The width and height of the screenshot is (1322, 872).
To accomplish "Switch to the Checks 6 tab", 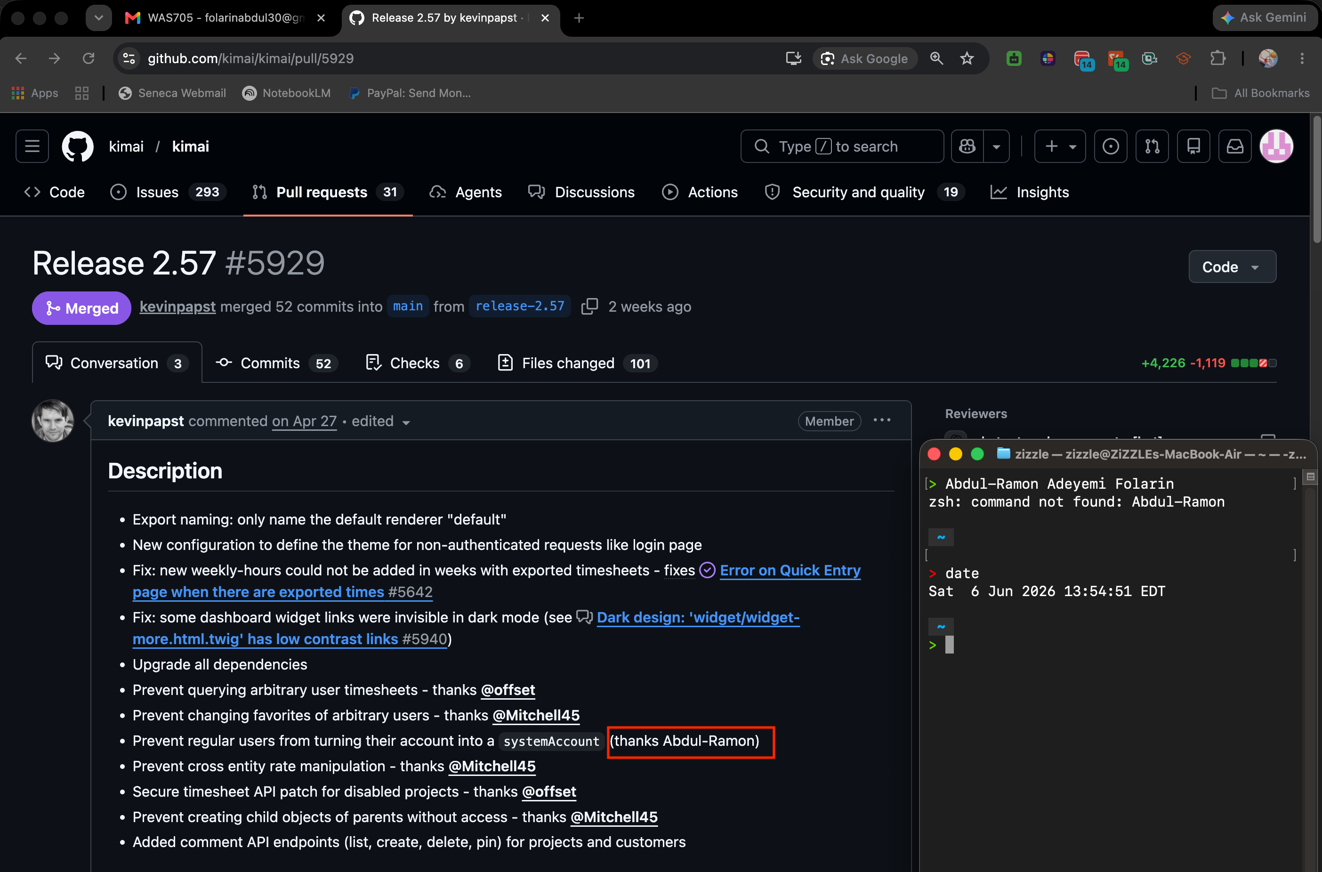I will (418, 363).
